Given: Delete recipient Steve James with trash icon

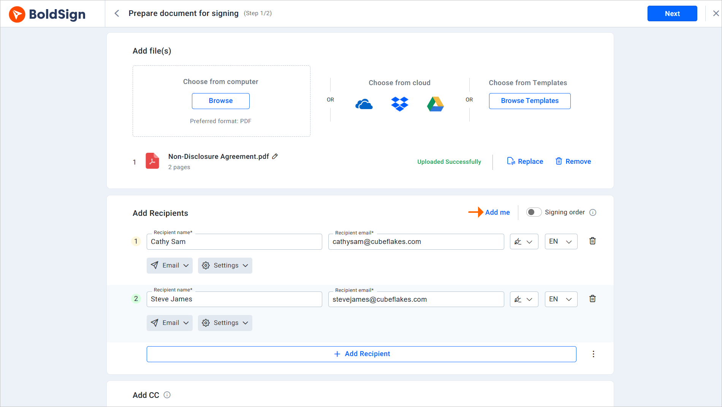Looking at the screenshot, I should (x=592, y=299).
